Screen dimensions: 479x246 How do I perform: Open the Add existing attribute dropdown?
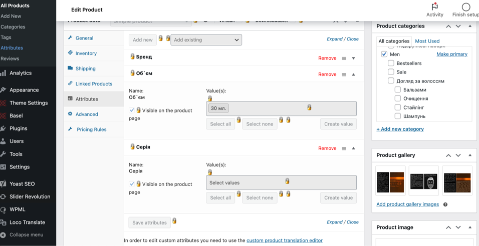click(206, 39)
